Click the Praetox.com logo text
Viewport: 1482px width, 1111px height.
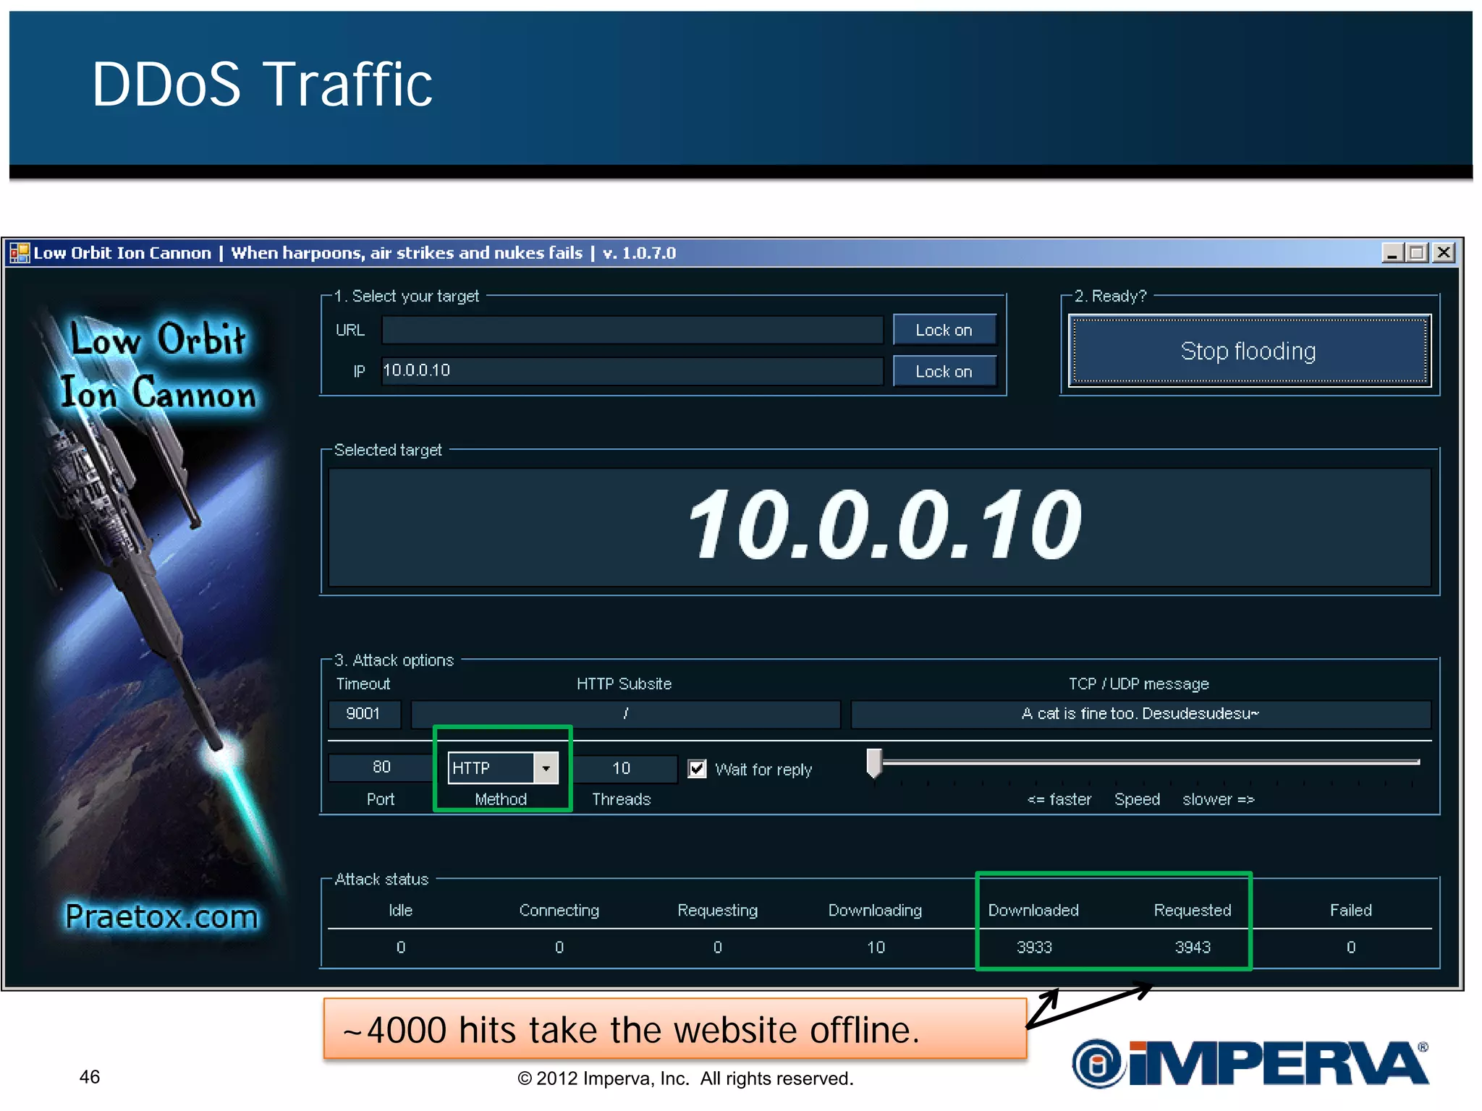click(161, 916)
